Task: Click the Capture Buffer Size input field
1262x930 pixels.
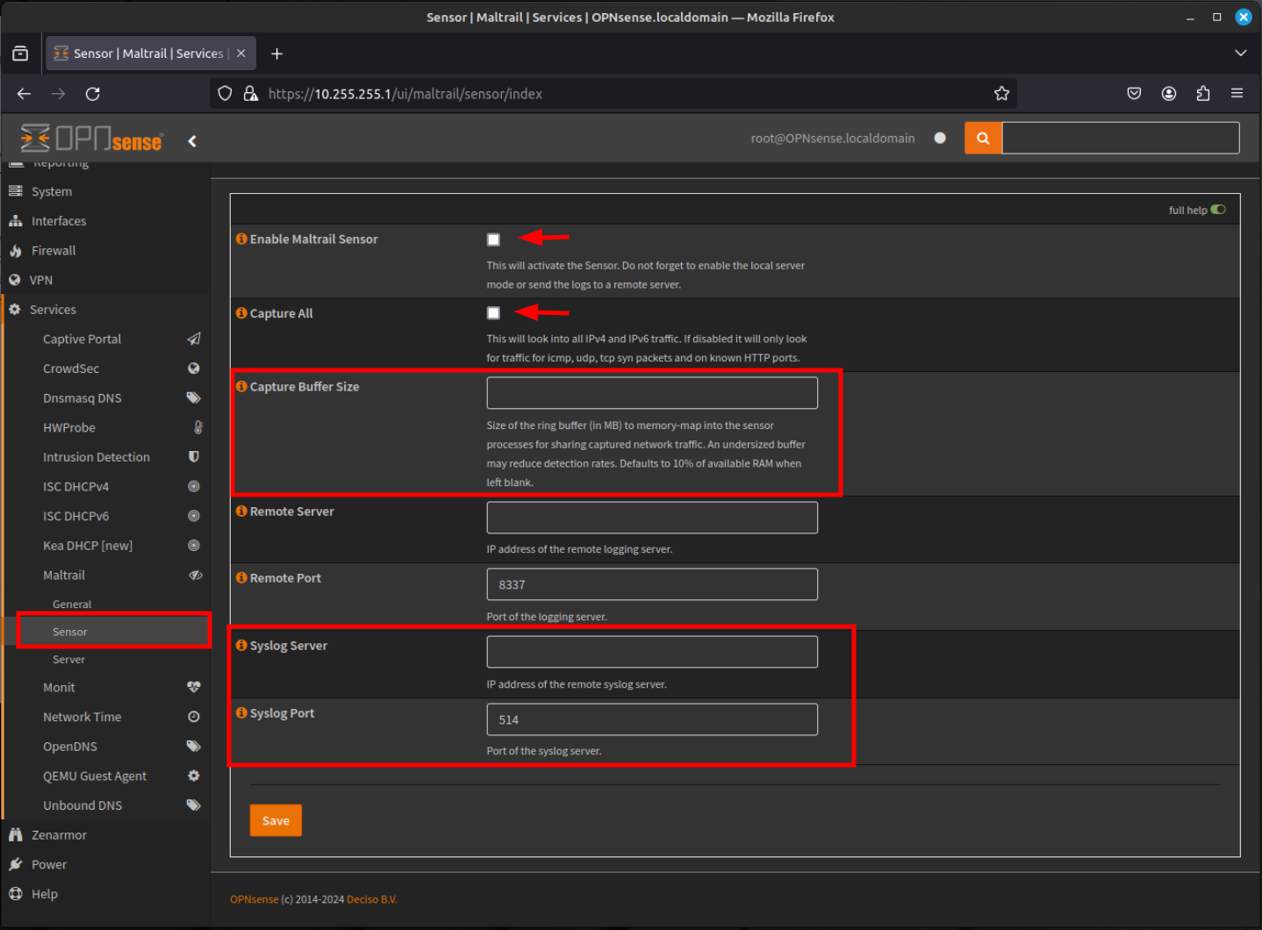Action: tap(652, 393)
